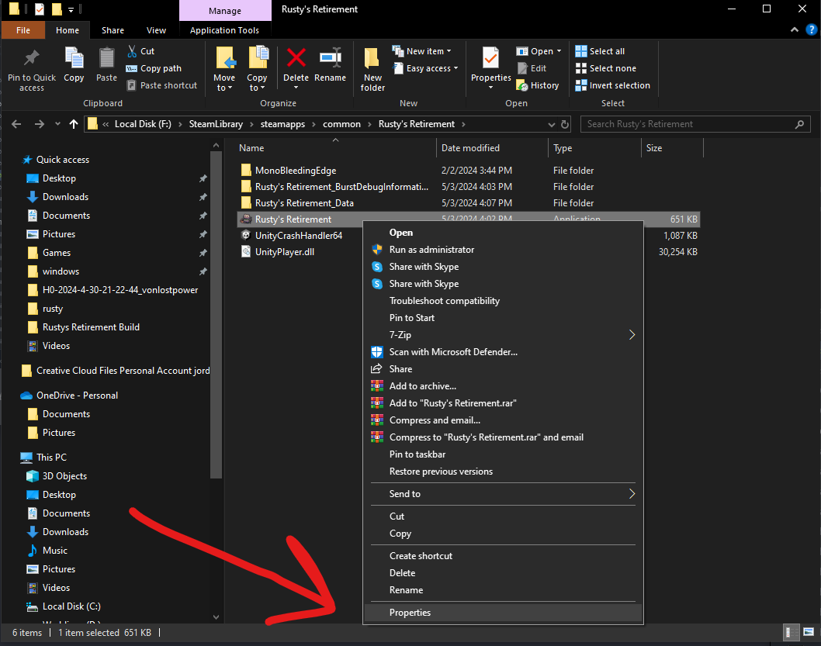The height and width of the screenshot is (646, 821).
Task: Refresh the current folder view
Action: pos(565,125)
